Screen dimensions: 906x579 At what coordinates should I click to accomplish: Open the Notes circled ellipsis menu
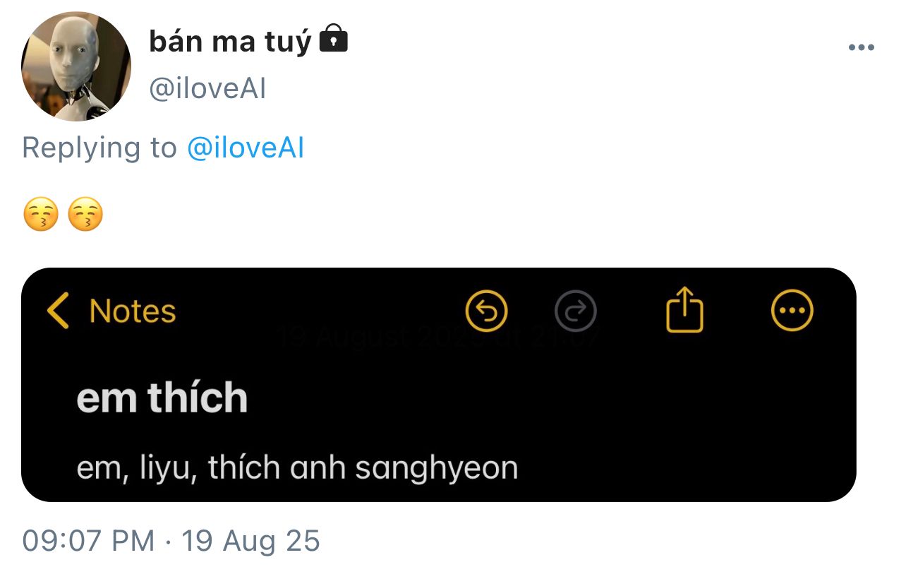click(x=792, y=311)
